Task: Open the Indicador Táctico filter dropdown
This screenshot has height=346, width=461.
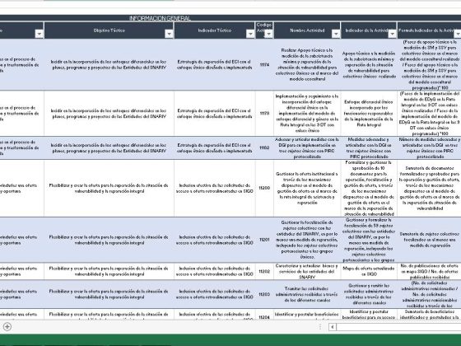Action: click(x=250, y=34)
